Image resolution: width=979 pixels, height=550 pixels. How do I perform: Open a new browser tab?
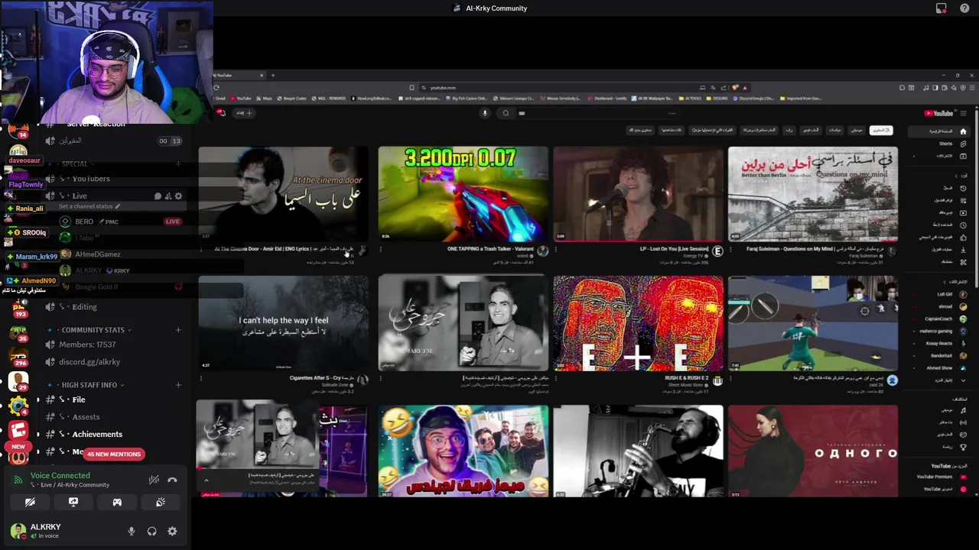click(x=272, y=75)
